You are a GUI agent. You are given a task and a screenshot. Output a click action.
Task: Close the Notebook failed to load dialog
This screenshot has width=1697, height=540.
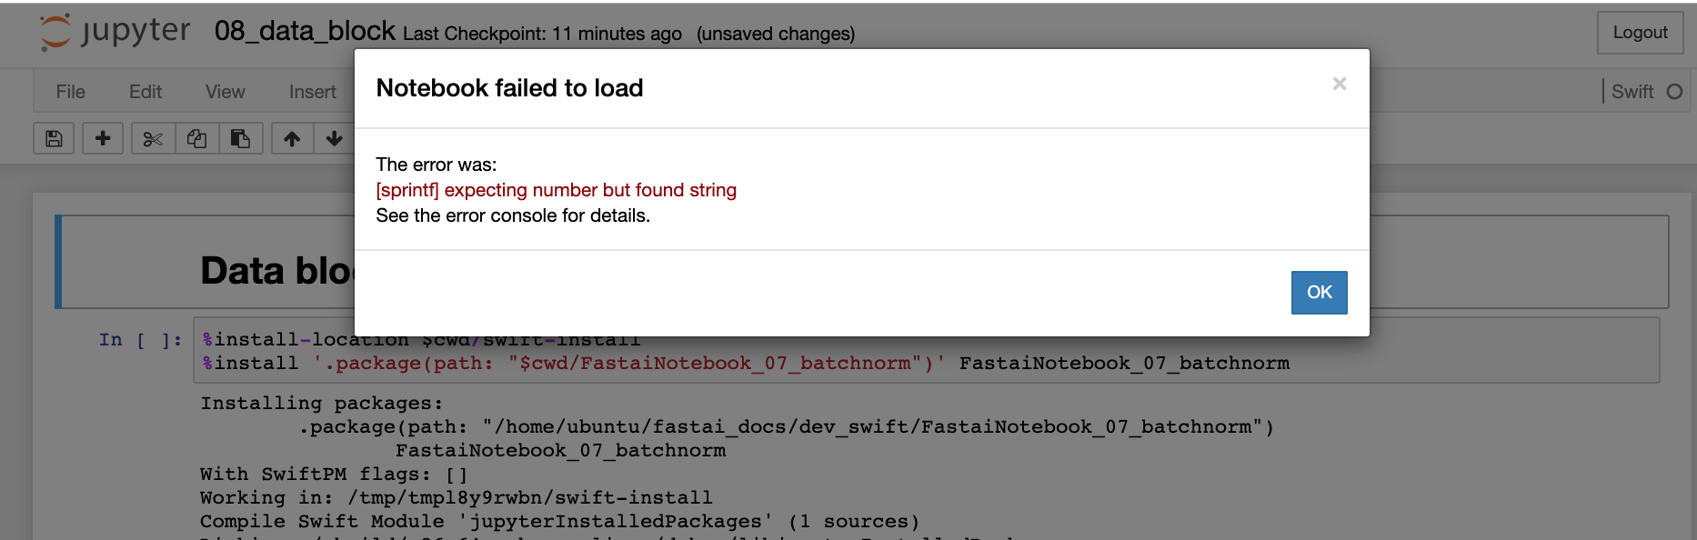pyautogui.click(x=1339, y=84)
